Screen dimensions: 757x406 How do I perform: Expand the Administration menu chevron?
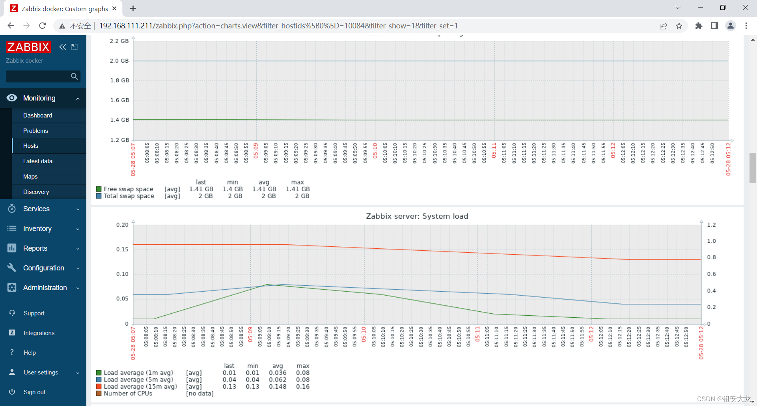(x=78, y=288)
